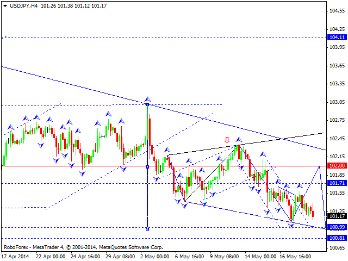Select the 104.11 price level label
The height and width of the screenshot is (261, 348).
pyautogui.click(x=337, y=38)
